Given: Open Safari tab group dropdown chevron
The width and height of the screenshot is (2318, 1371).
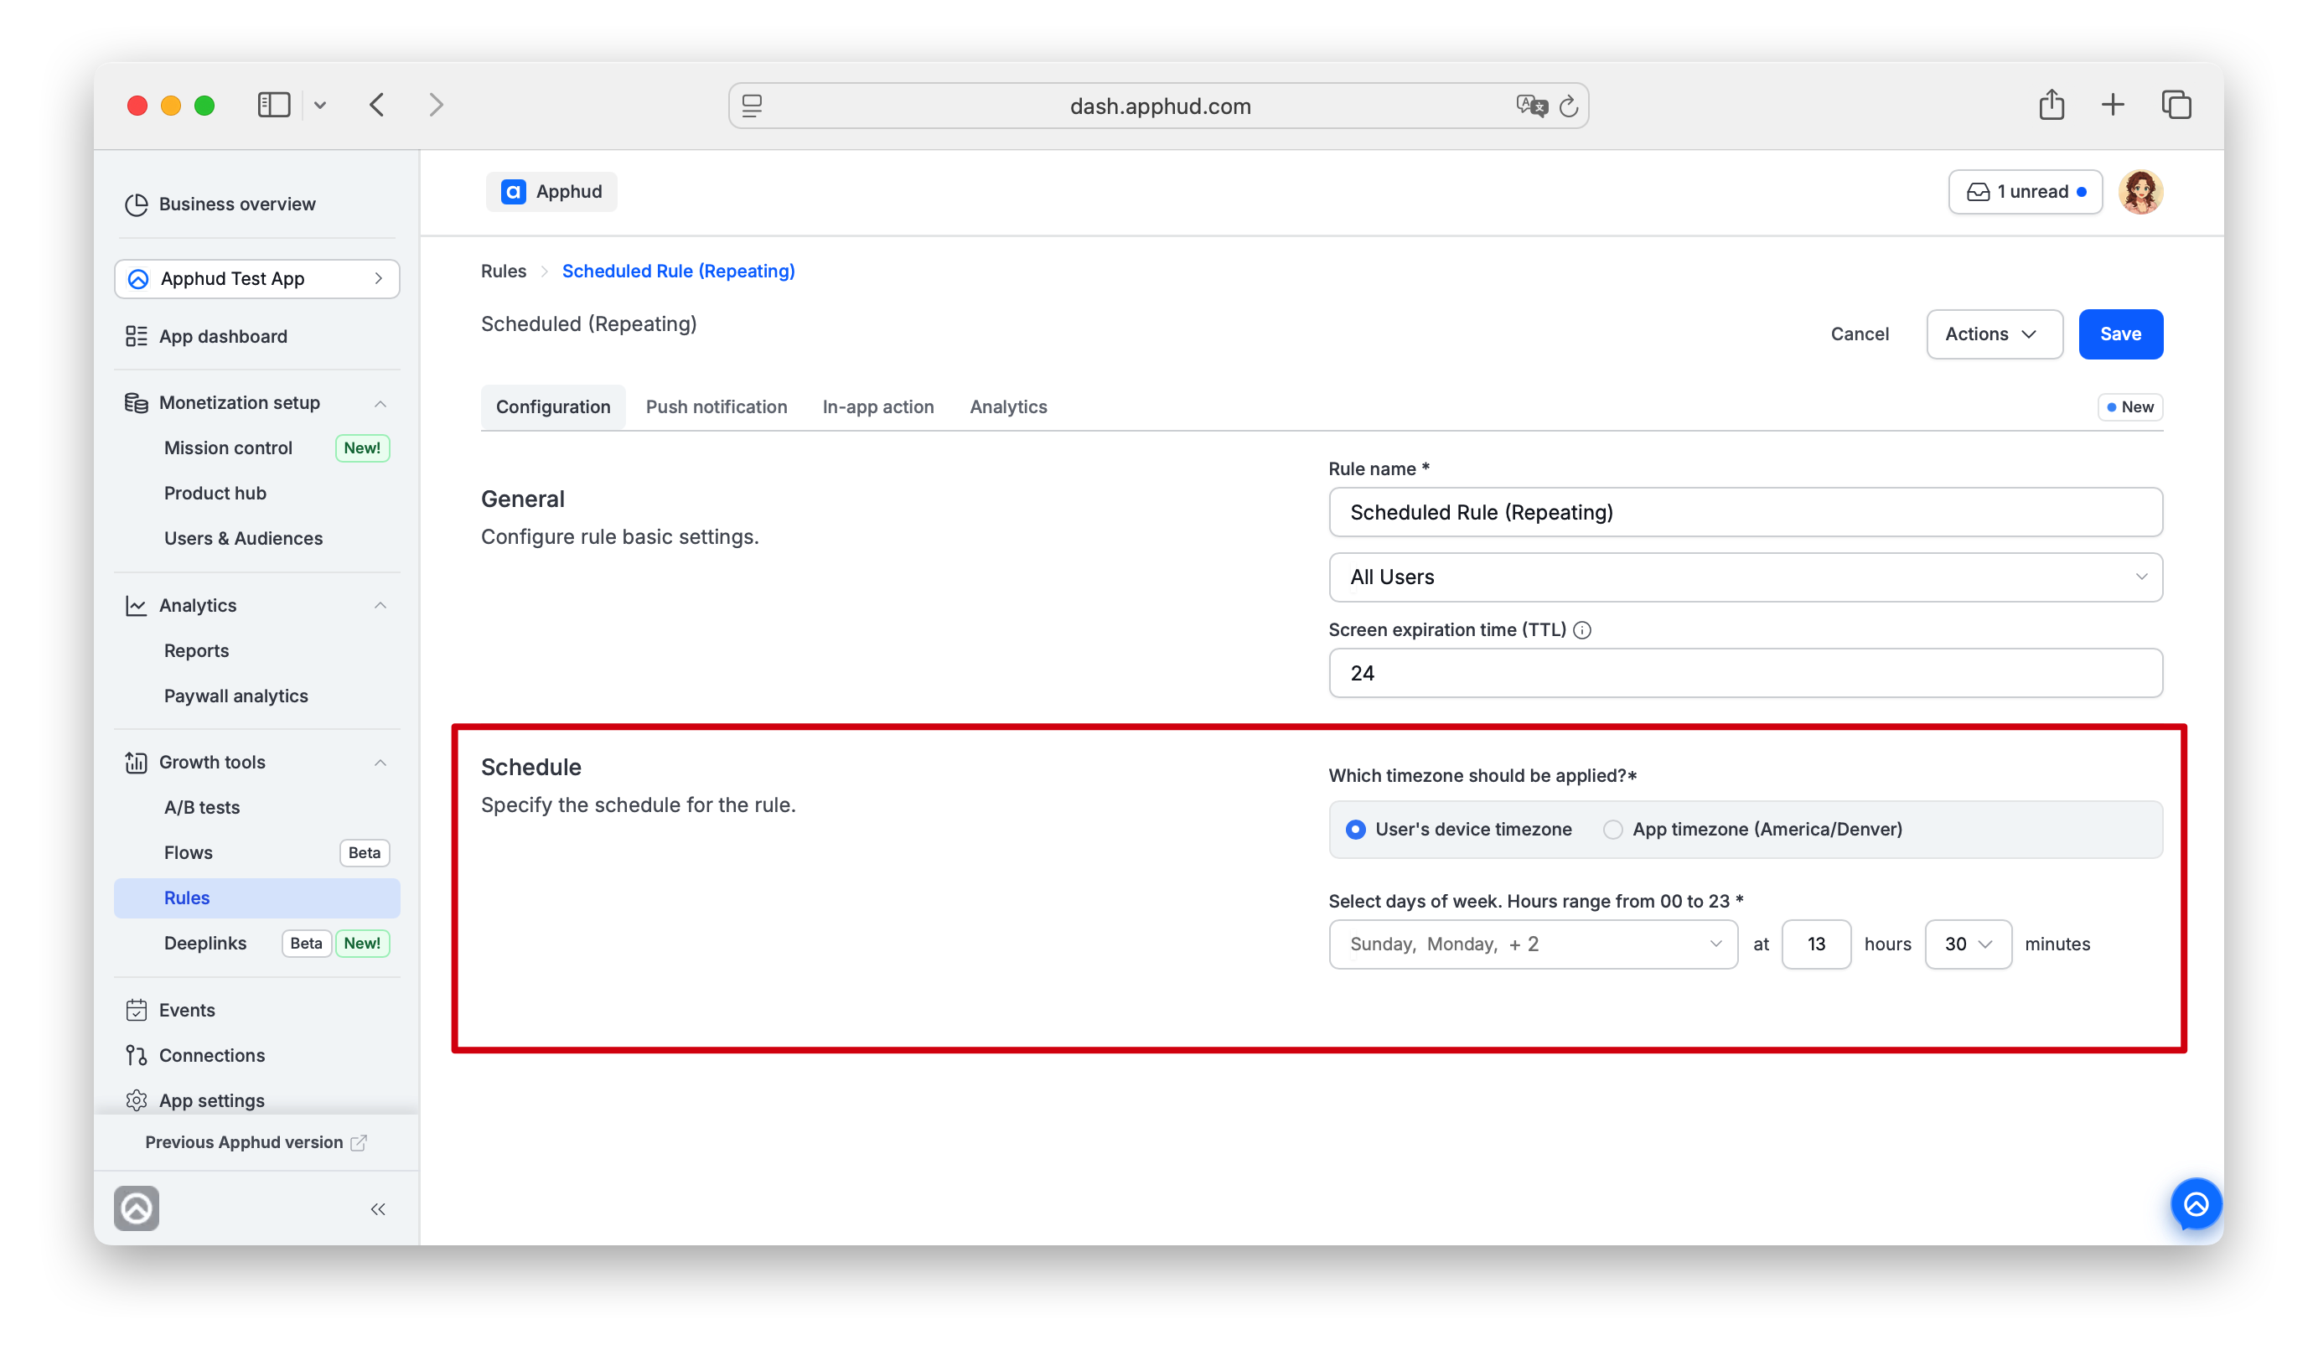Looking at the screenshot, I should click(319, 105).
